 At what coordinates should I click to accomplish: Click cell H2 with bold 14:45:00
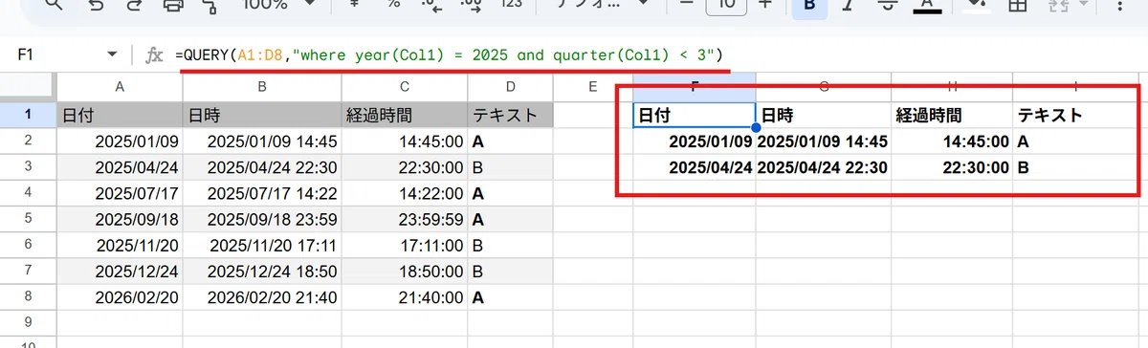[952, 141]
